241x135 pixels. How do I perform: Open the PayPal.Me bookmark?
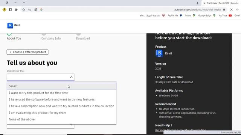point(175,15)
